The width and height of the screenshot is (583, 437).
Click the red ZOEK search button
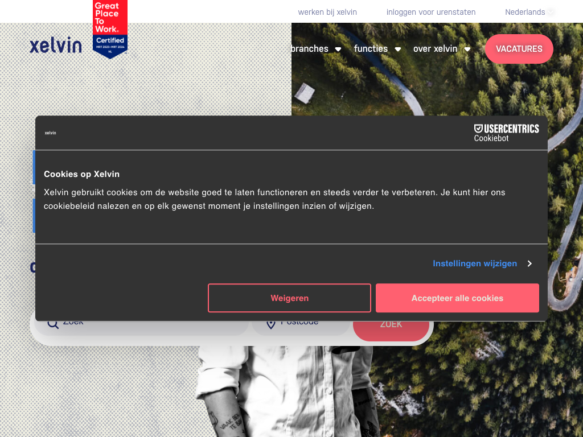pos(391,328)
